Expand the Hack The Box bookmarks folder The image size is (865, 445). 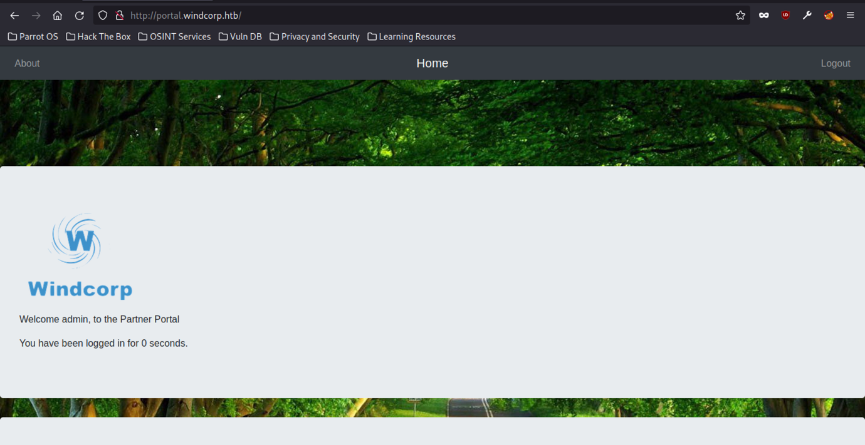(x=98, y=37)
